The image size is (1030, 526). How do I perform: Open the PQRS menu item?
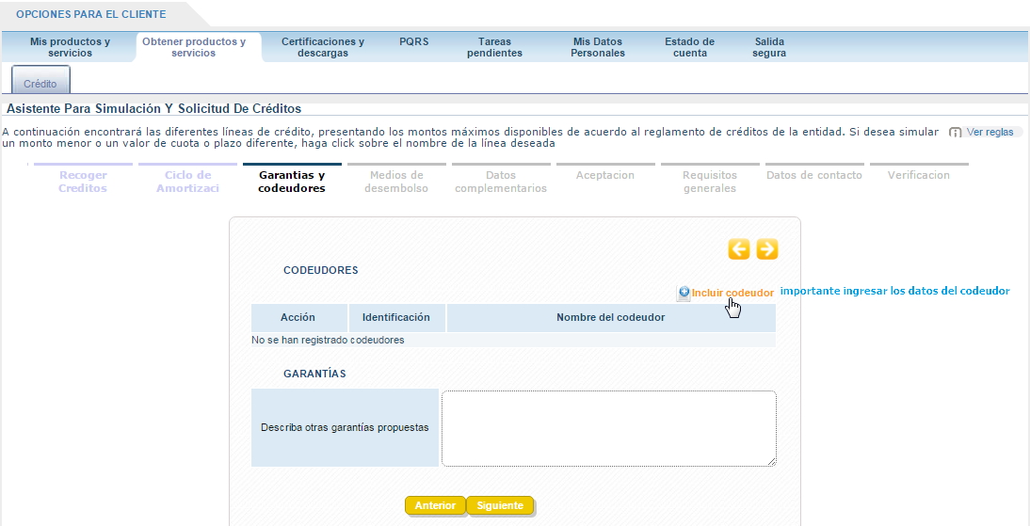(413, 42)
